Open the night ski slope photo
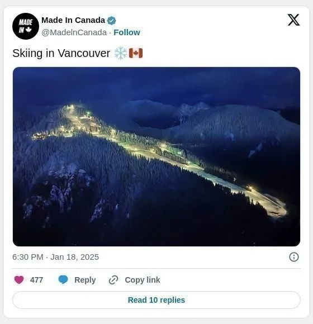 click(156, 156)
